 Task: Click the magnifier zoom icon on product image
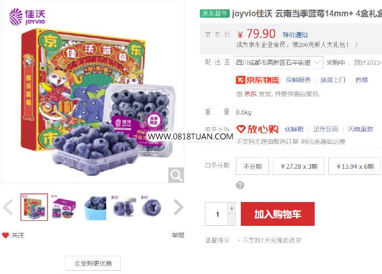tap(176, 175)
